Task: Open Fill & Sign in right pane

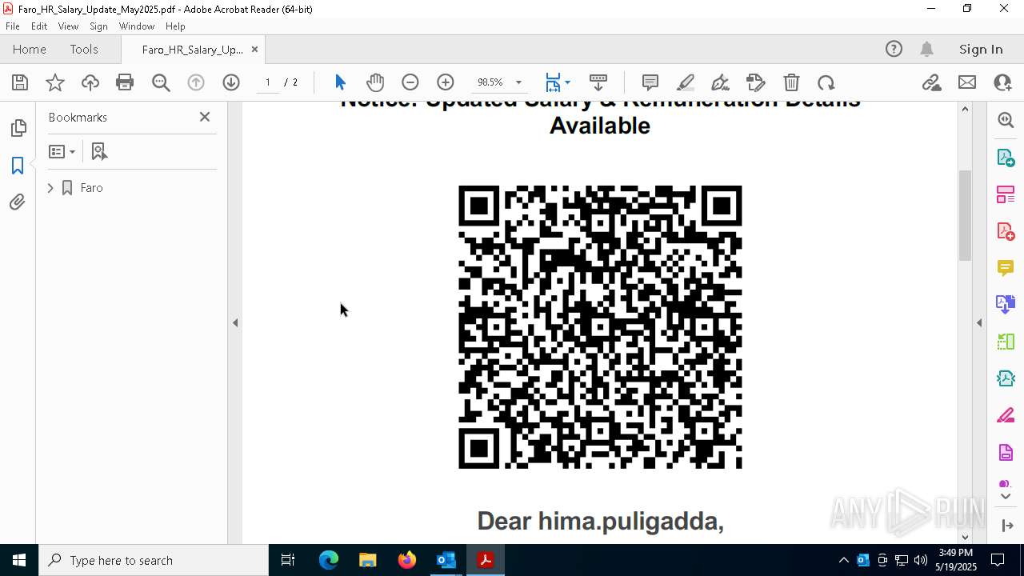Action: (1006, 416)
